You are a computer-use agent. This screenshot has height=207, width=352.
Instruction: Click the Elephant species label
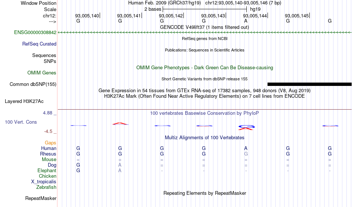coord(47,171)
